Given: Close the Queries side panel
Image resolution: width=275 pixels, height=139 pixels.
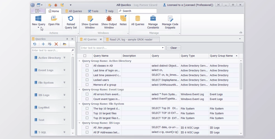Looking at the screenshot, I should point(72,39).
